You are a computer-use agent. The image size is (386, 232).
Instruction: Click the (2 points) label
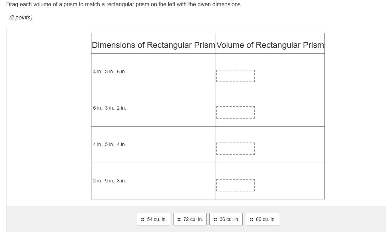click(20, 17)
